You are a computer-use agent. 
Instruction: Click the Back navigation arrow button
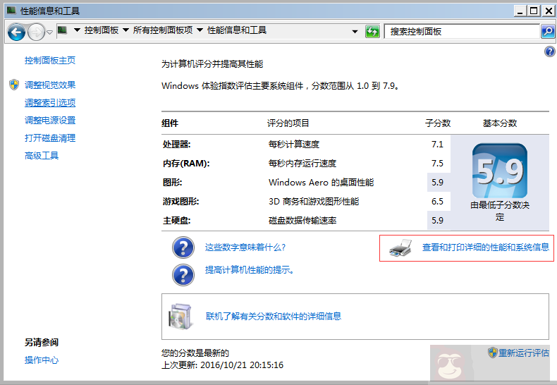16,32
